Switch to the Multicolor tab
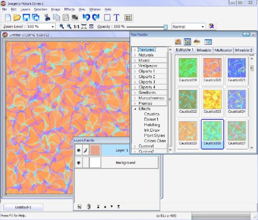This screenshot has width=258, height=220. (223, 50)
